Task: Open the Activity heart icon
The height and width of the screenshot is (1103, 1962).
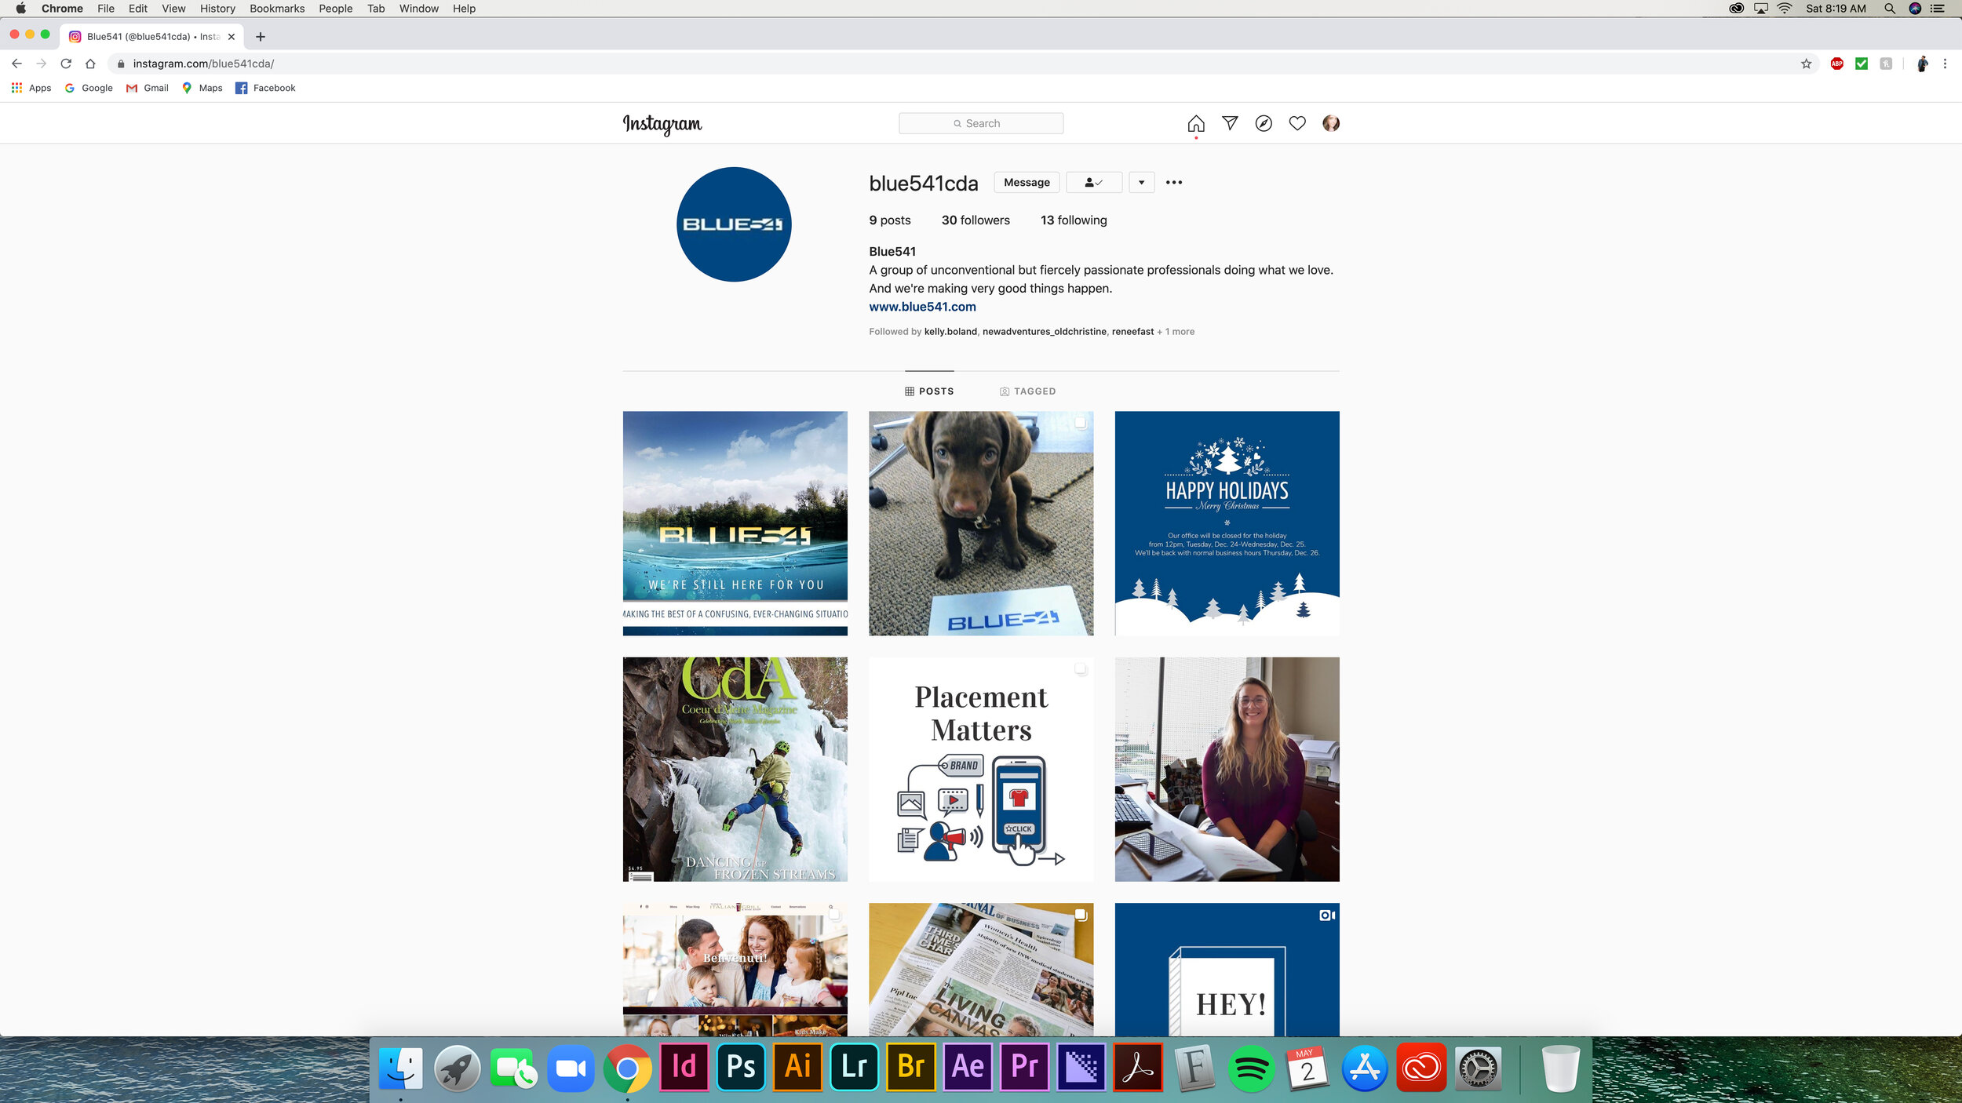Action: tap(1297, 123)
